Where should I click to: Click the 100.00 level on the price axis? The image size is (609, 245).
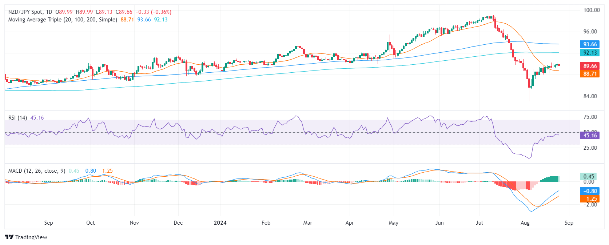pos(592,10)
